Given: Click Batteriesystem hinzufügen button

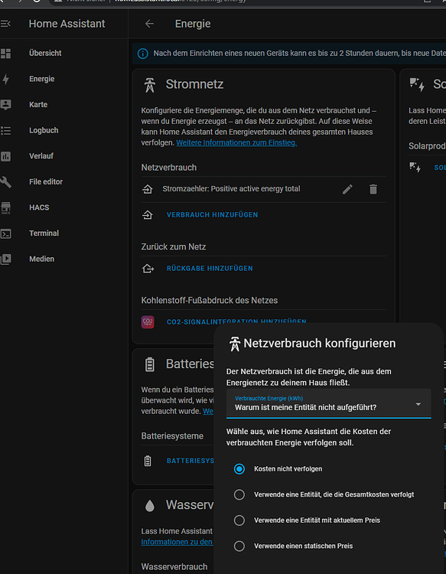Looking at the screenshot, I should click(190, 461).
